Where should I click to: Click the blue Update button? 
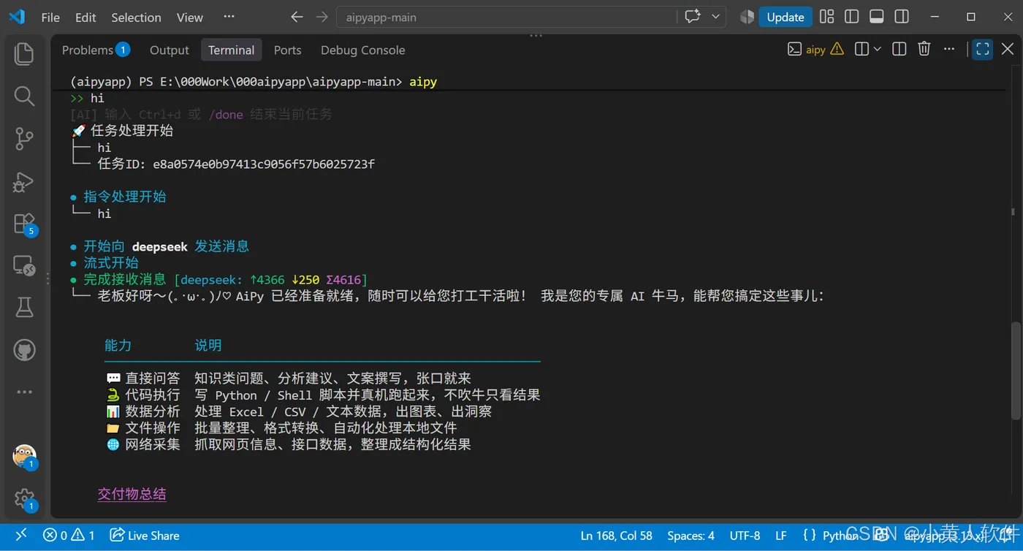785,17
